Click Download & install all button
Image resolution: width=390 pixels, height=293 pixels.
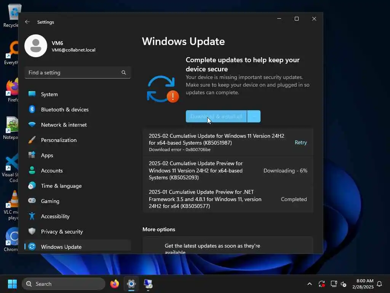(x=216, y=116)
